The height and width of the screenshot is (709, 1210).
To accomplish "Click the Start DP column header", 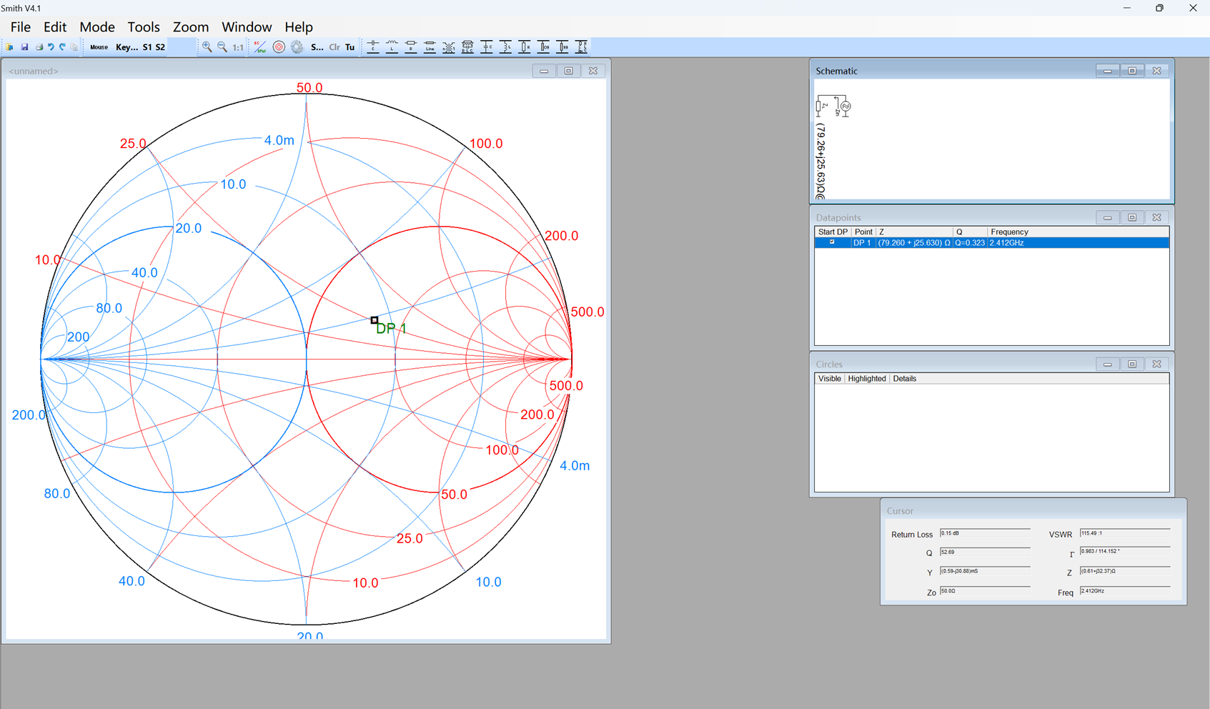I will (833, 232).
